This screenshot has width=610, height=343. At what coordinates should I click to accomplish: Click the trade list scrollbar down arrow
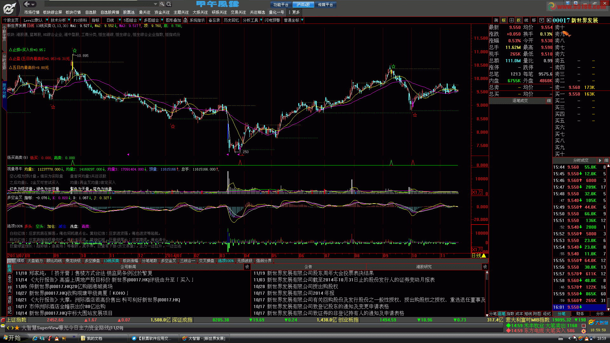point(608,309)
